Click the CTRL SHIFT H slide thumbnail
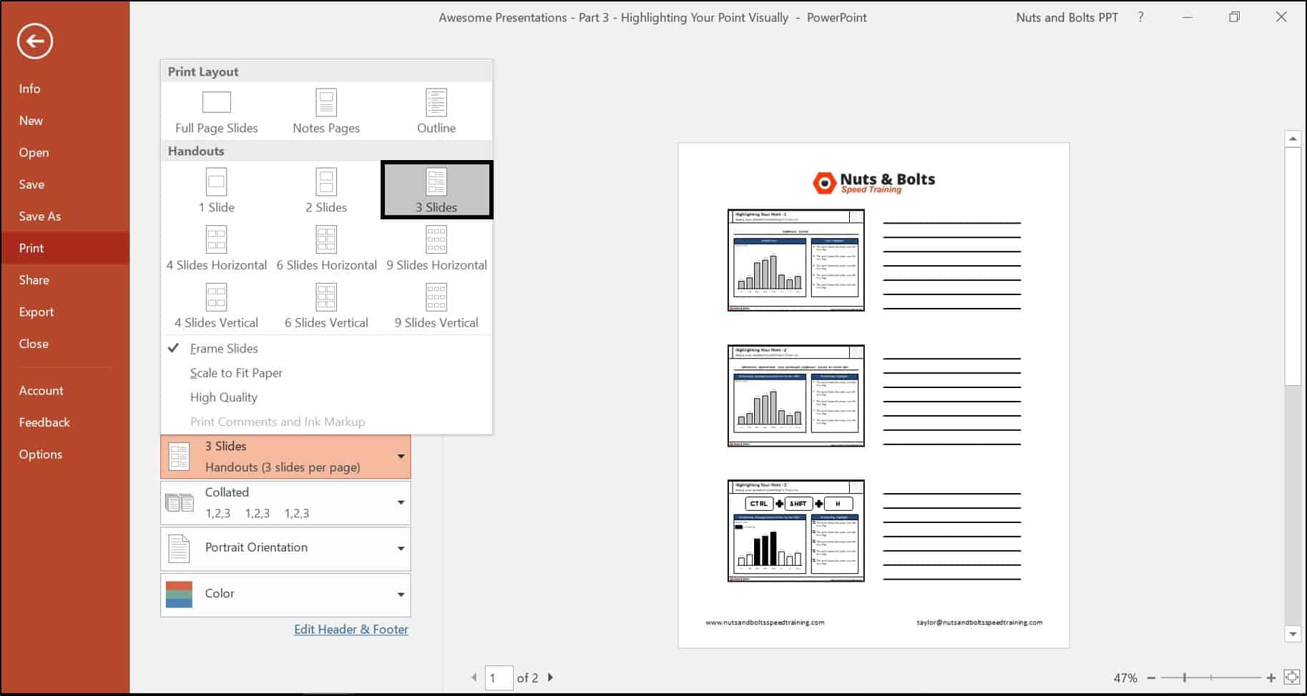 pos(796,530)
